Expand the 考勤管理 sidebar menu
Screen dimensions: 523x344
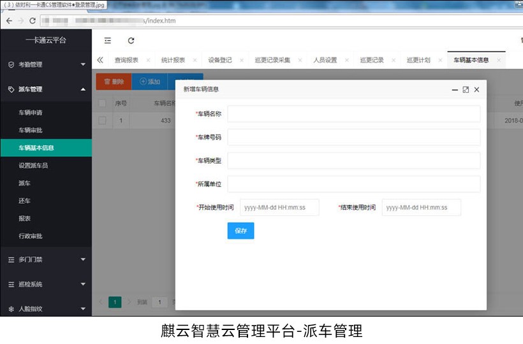(46, 64)
